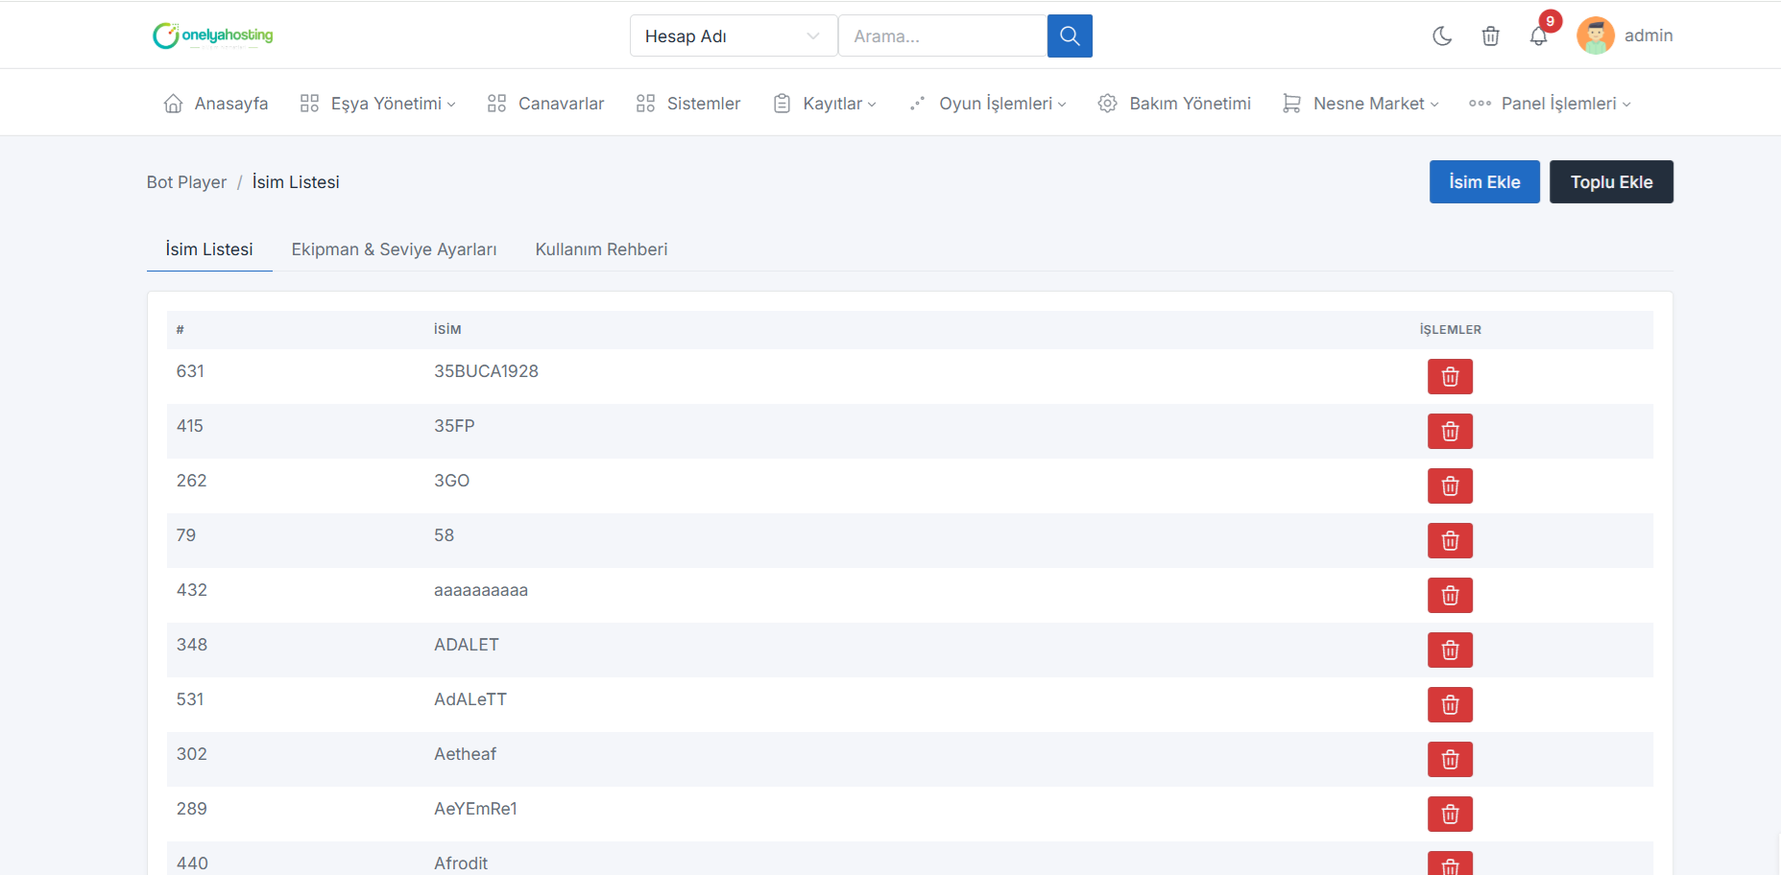Delete the 35FP name row

click(x=1450, y=431)
